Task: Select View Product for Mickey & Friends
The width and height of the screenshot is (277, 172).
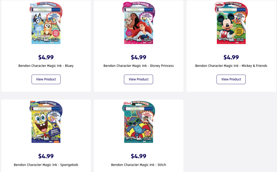Action: click(x=231, y=79)
